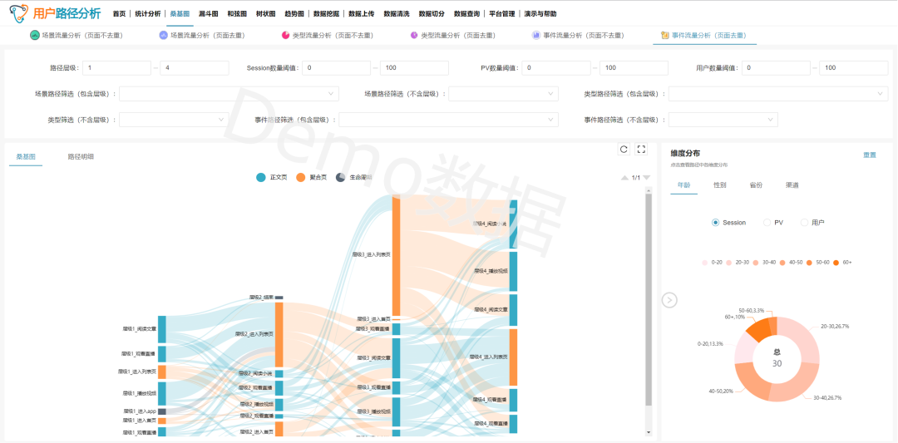The width and height of the screenshot is (898, 443).
Task: Click the purple 类型流量分析（页面去重）pie icon
Action: click(414, 36)
